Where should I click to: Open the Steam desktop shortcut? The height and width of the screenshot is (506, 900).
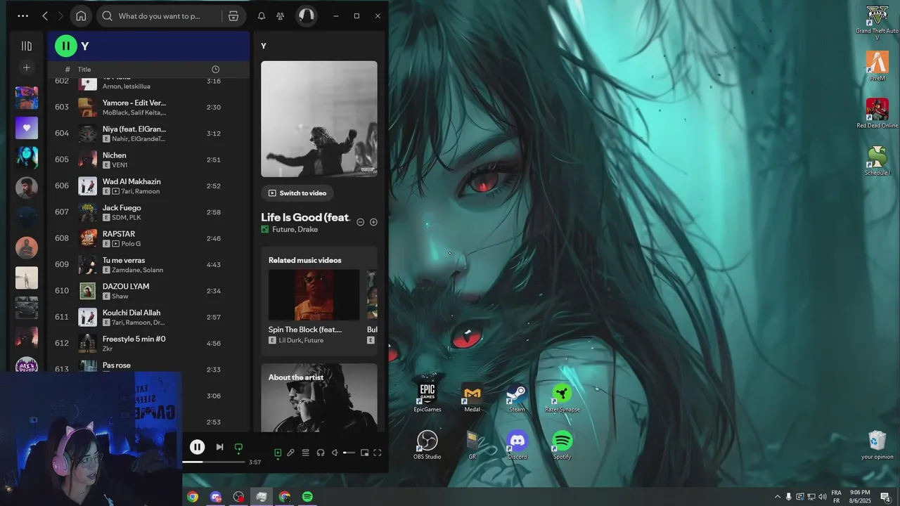(x=517, y=398)
